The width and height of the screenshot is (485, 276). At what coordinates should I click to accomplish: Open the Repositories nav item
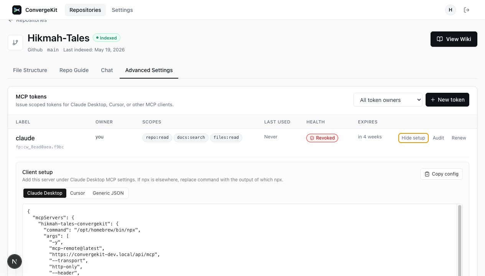(85, 10)
